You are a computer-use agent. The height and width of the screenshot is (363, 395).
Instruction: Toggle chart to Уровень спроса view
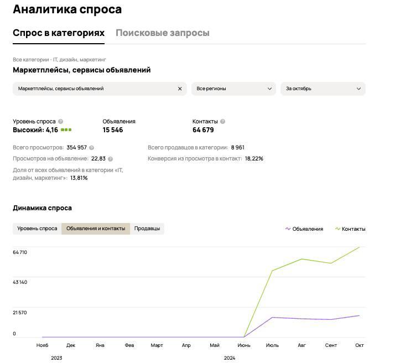click(x=37, y=229)
